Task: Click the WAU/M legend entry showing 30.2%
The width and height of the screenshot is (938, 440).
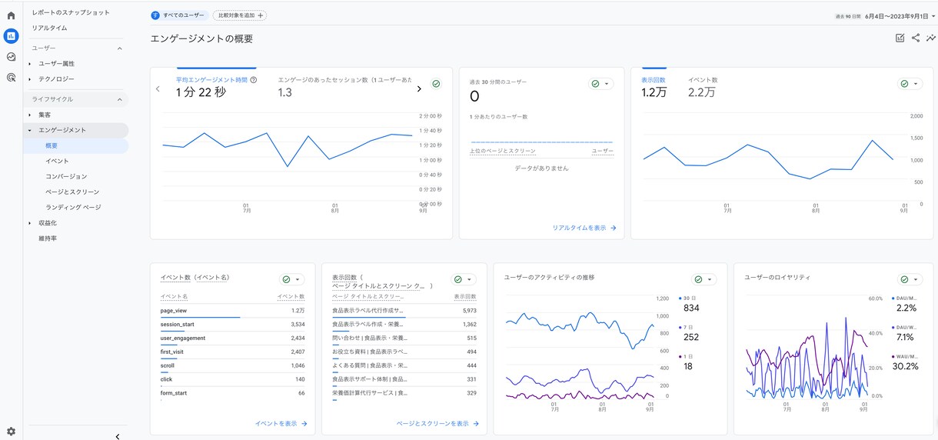Action: pos(906,362)
